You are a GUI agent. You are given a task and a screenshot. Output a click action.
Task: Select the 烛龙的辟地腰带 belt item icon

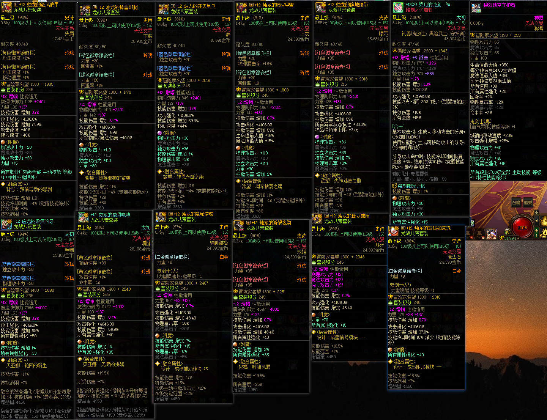coord(321,8)
